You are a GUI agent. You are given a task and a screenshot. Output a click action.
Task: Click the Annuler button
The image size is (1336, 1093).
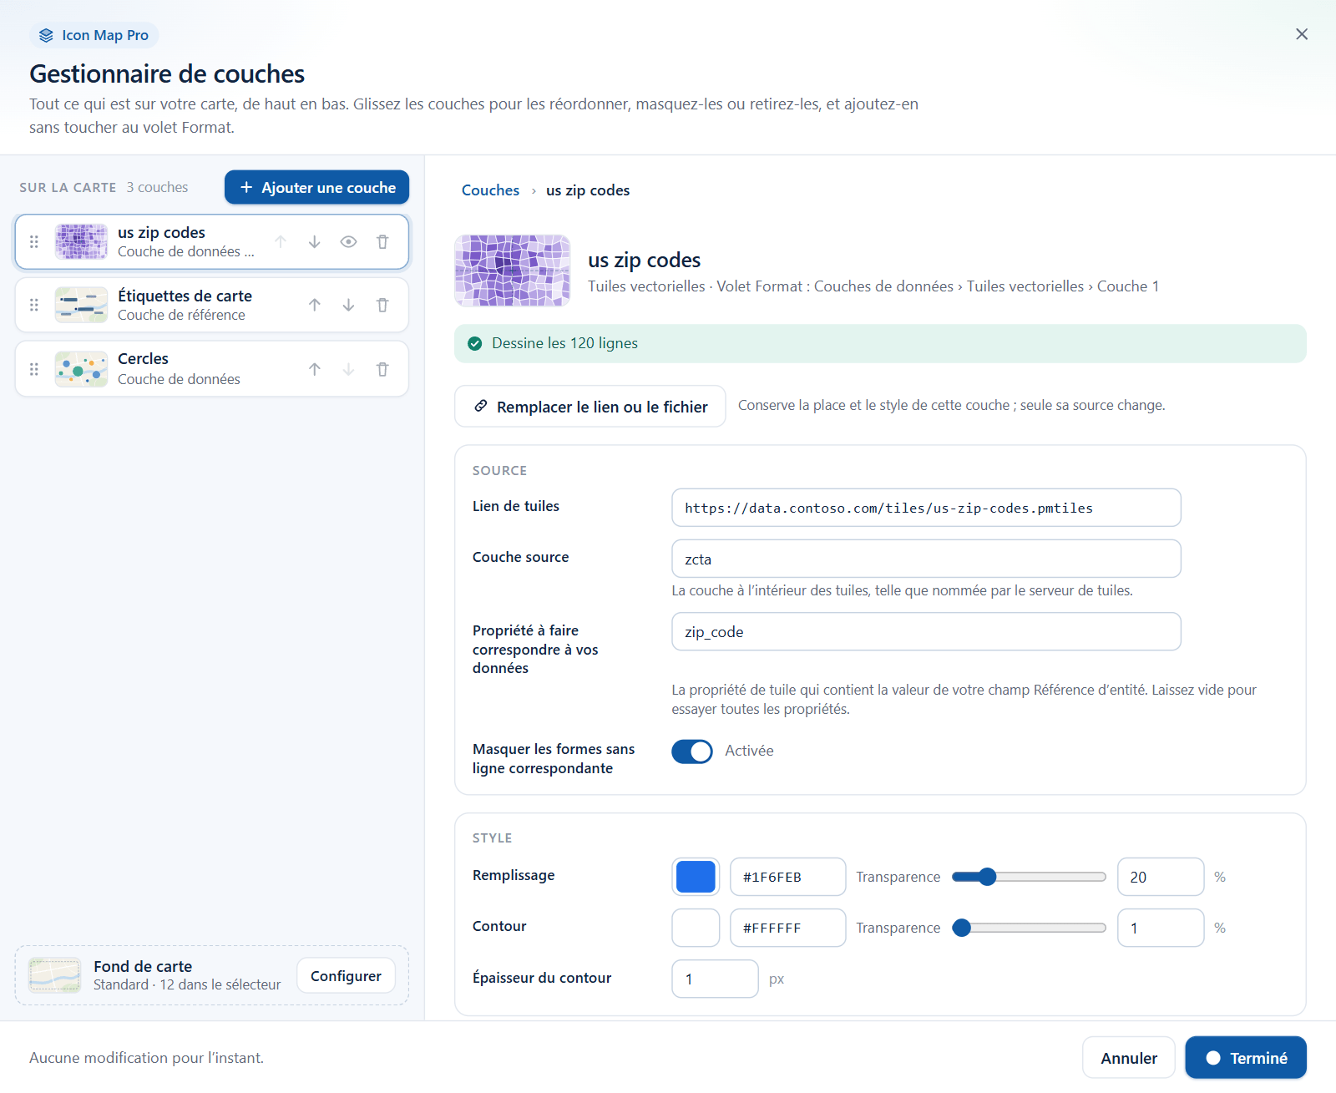(x=1129, y=1058)
